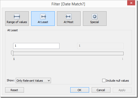The image size is (138, 98).
Task: Click the slider's left handle
Action: (x=12, y=53)
